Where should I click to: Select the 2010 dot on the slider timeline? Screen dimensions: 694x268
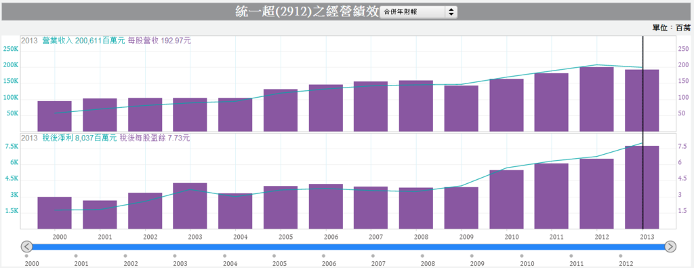click(522, 256)
